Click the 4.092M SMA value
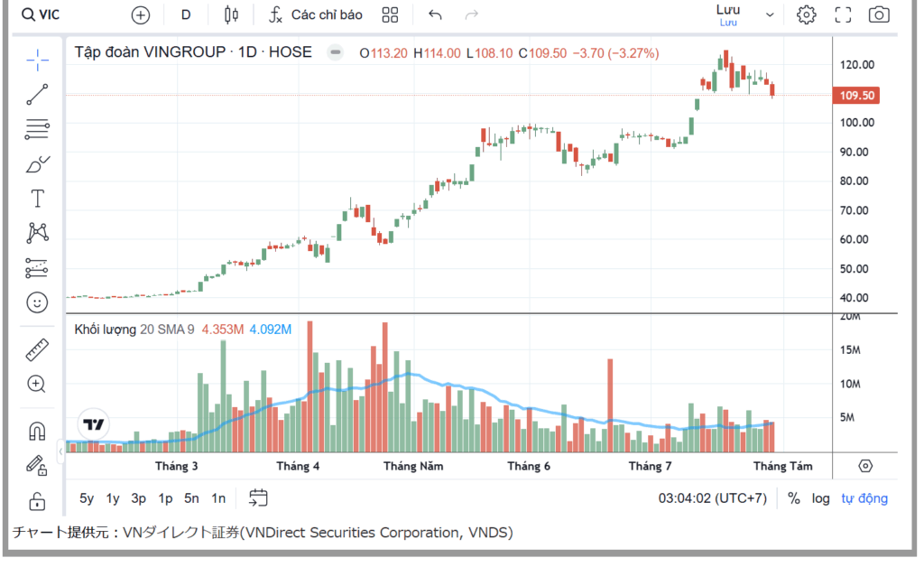Screen dimensions: 924x567 click(271, 330)
